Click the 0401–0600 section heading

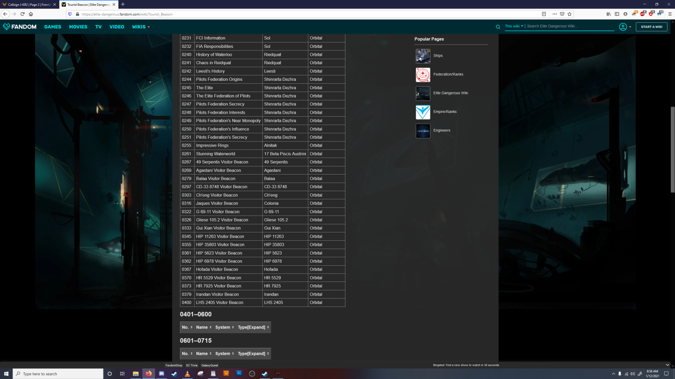196,314
